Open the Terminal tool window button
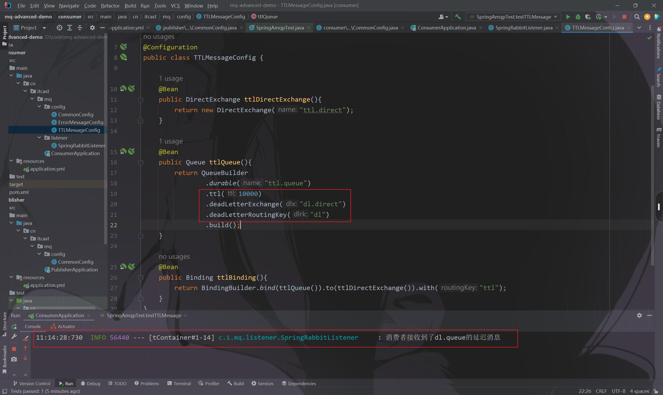 [179, 384]
